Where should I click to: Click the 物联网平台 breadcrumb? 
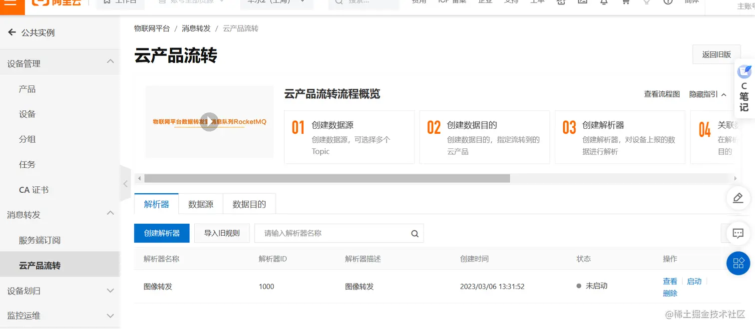152,28
